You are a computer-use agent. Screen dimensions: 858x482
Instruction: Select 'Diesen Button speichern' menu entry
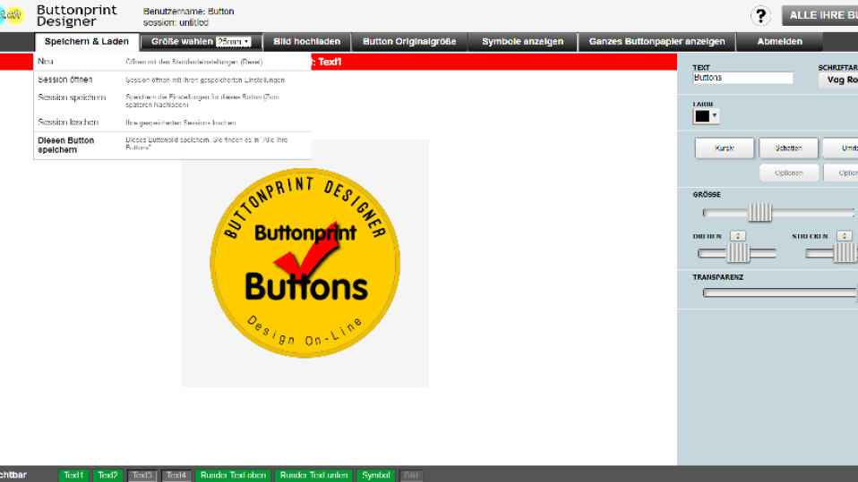click(x=66, y=145)
